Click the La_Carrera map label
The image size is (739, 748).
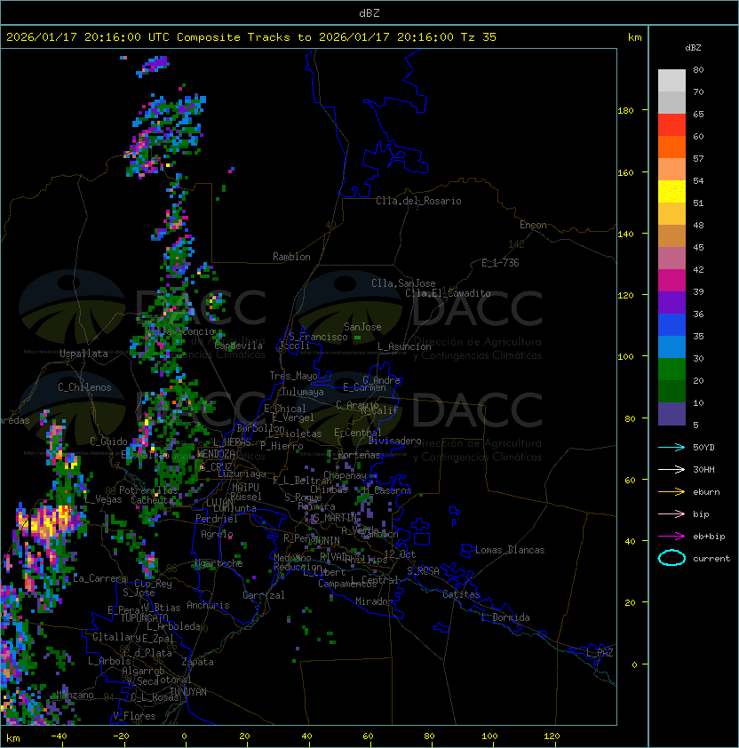pos(100,578)
